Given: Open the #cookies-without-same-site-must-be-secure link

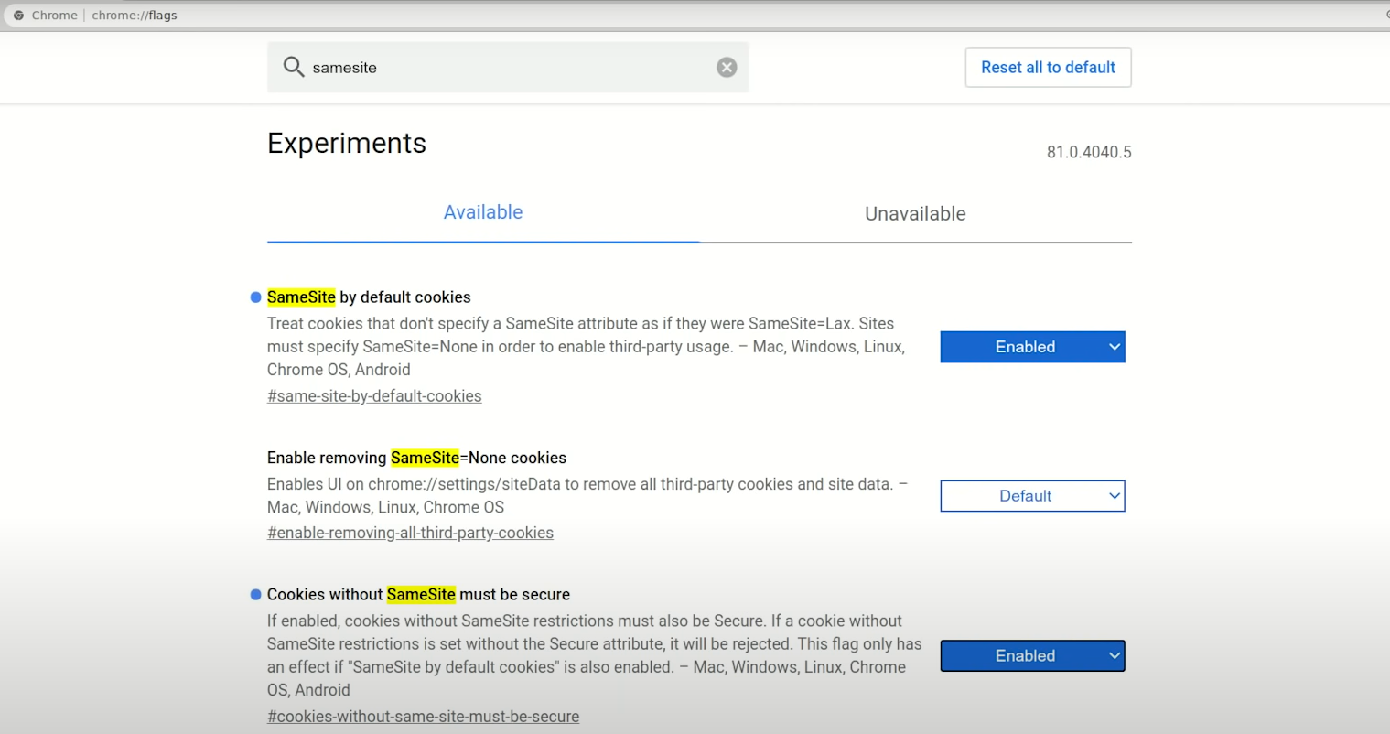Looking at the screenshot, I should [x=423, y=717].
